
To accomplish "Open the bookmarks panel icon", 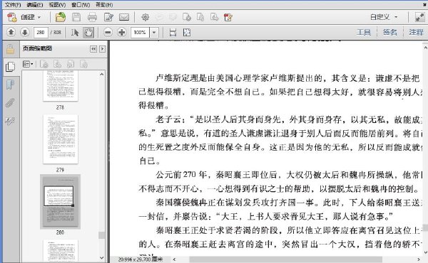I will coord(10,85).
